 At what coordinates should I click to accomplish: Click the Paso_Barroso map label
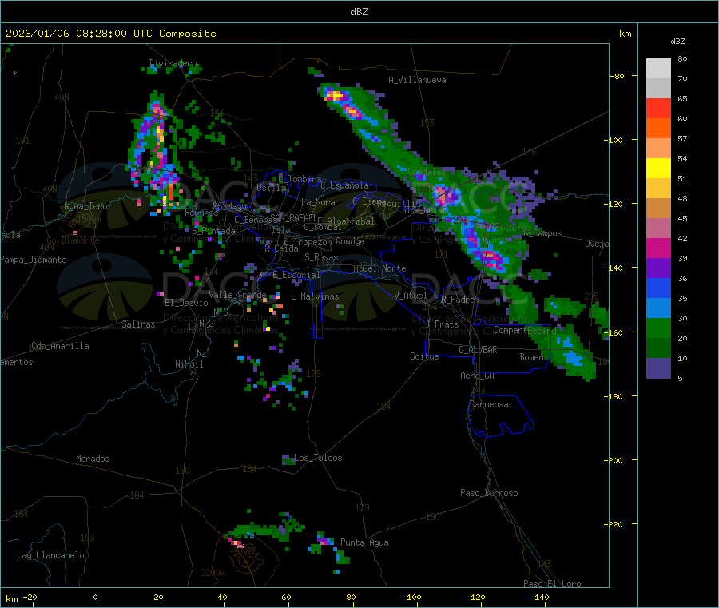click(x=489, y=493)
